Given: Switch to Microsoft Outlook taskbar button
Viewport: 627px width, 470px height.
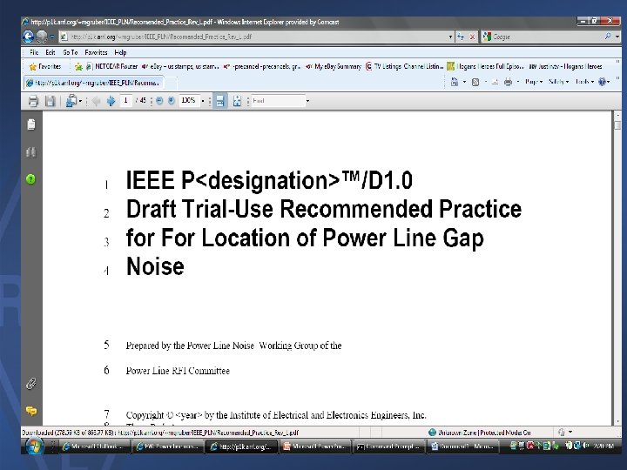Looking at the screenshot, I should [x=95, y=446].
